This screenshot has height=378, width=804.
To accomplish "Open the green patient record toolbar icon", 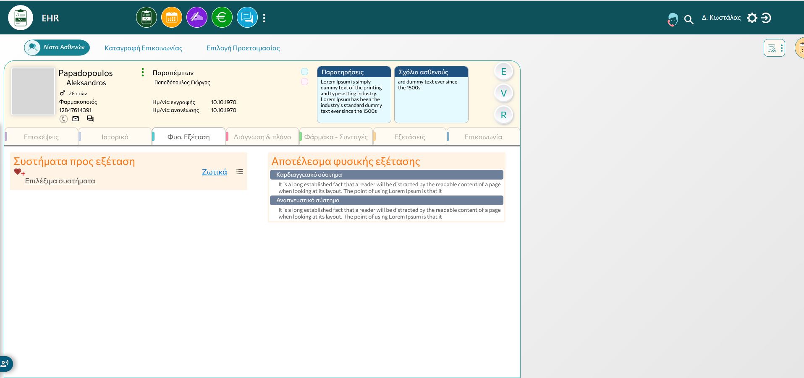I will [147, 18].
